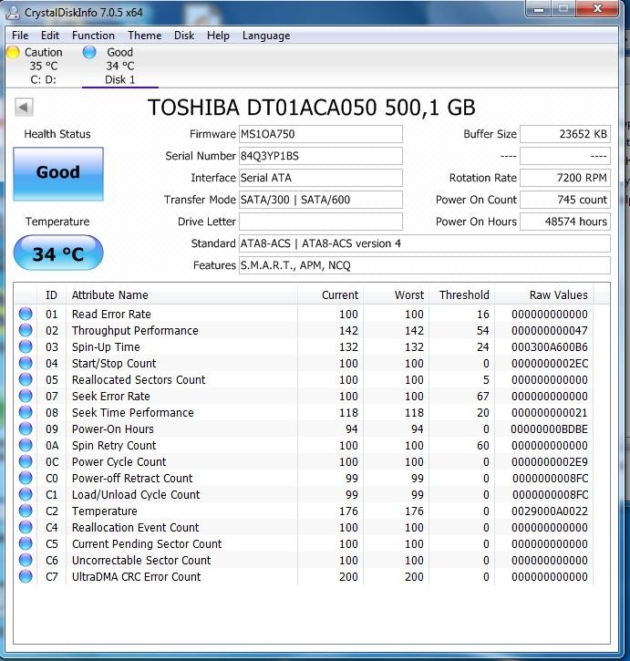Click status icon for Seek Error Rate
The height and width of the screenshot is (661, 630).
pyautogui.click(x=26, y=396)
